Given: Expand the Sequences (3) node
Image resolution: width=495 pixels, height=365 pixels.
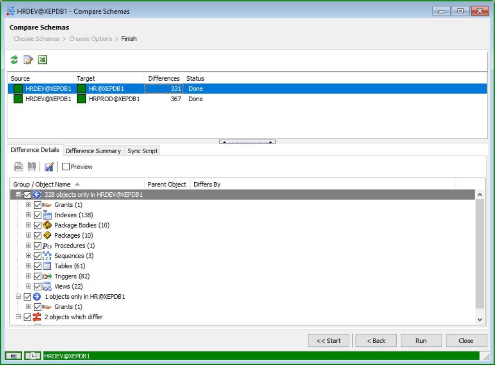Looking at the screenshot, I should click(x=29, y=255).
